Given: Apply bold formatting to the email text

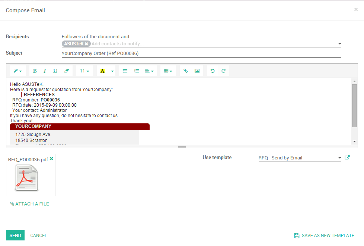Looking at the screenshot, I should [35, 71].
